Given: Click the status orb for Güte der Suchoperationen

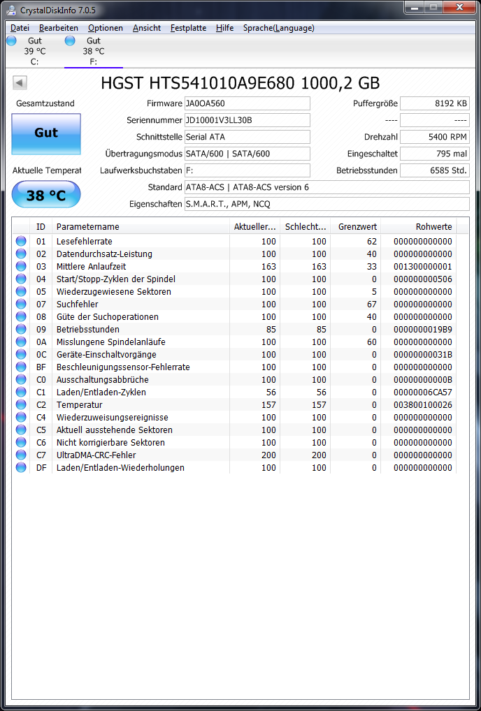Looking at the screenshot, I should pyautogui.click(x=21, y=316).
